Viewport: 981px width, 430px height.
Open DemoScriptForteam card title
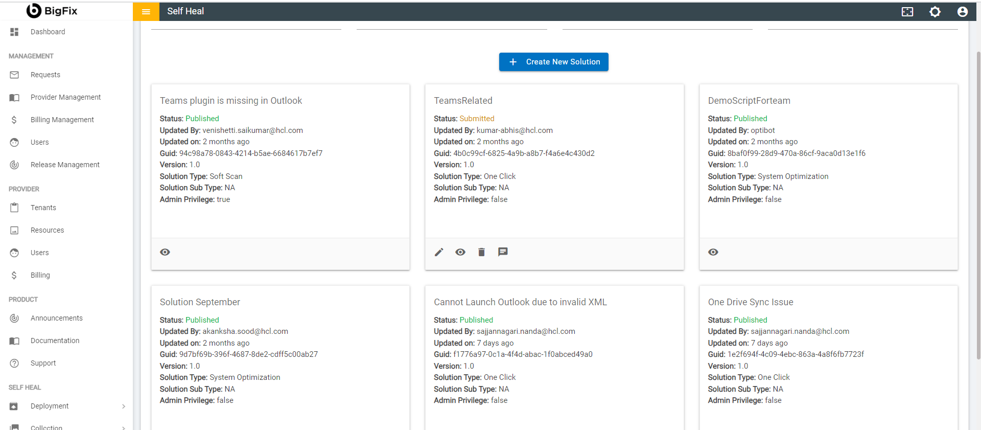click(749, 101)
